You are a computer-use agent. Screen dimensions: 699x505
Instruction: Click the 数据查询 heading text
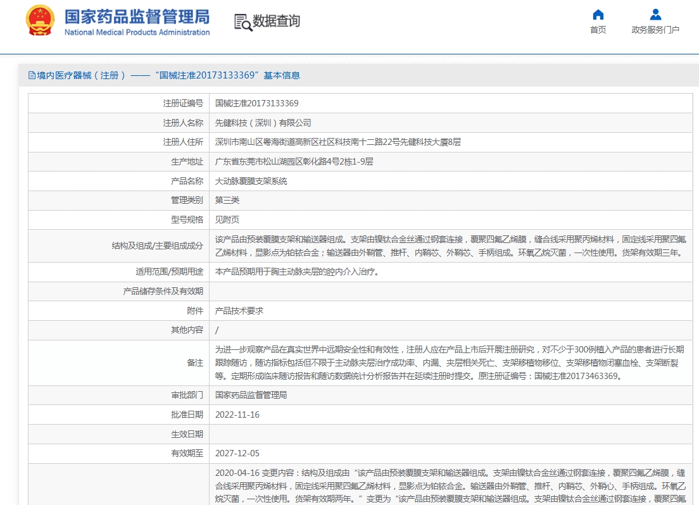277,21
